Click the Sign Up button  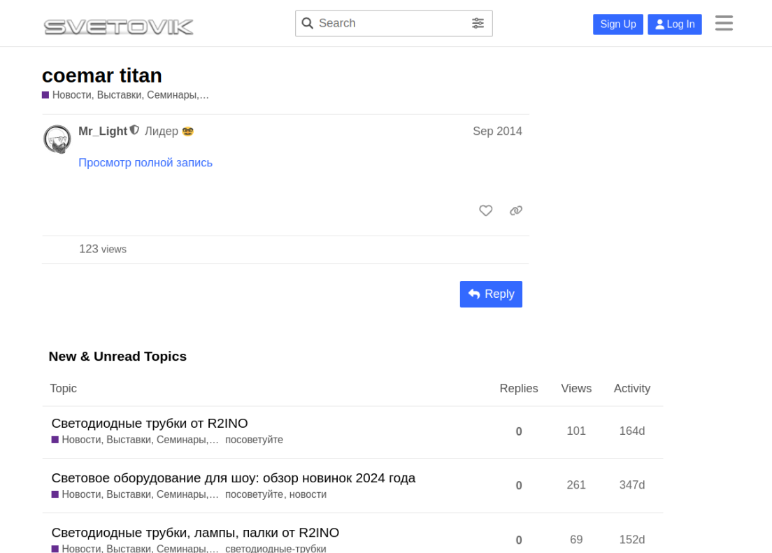pyautogui.click(x=618, y=24)
